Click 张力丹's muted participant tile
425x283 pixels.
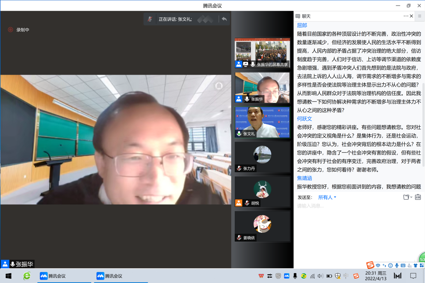[x=262, y=157]
